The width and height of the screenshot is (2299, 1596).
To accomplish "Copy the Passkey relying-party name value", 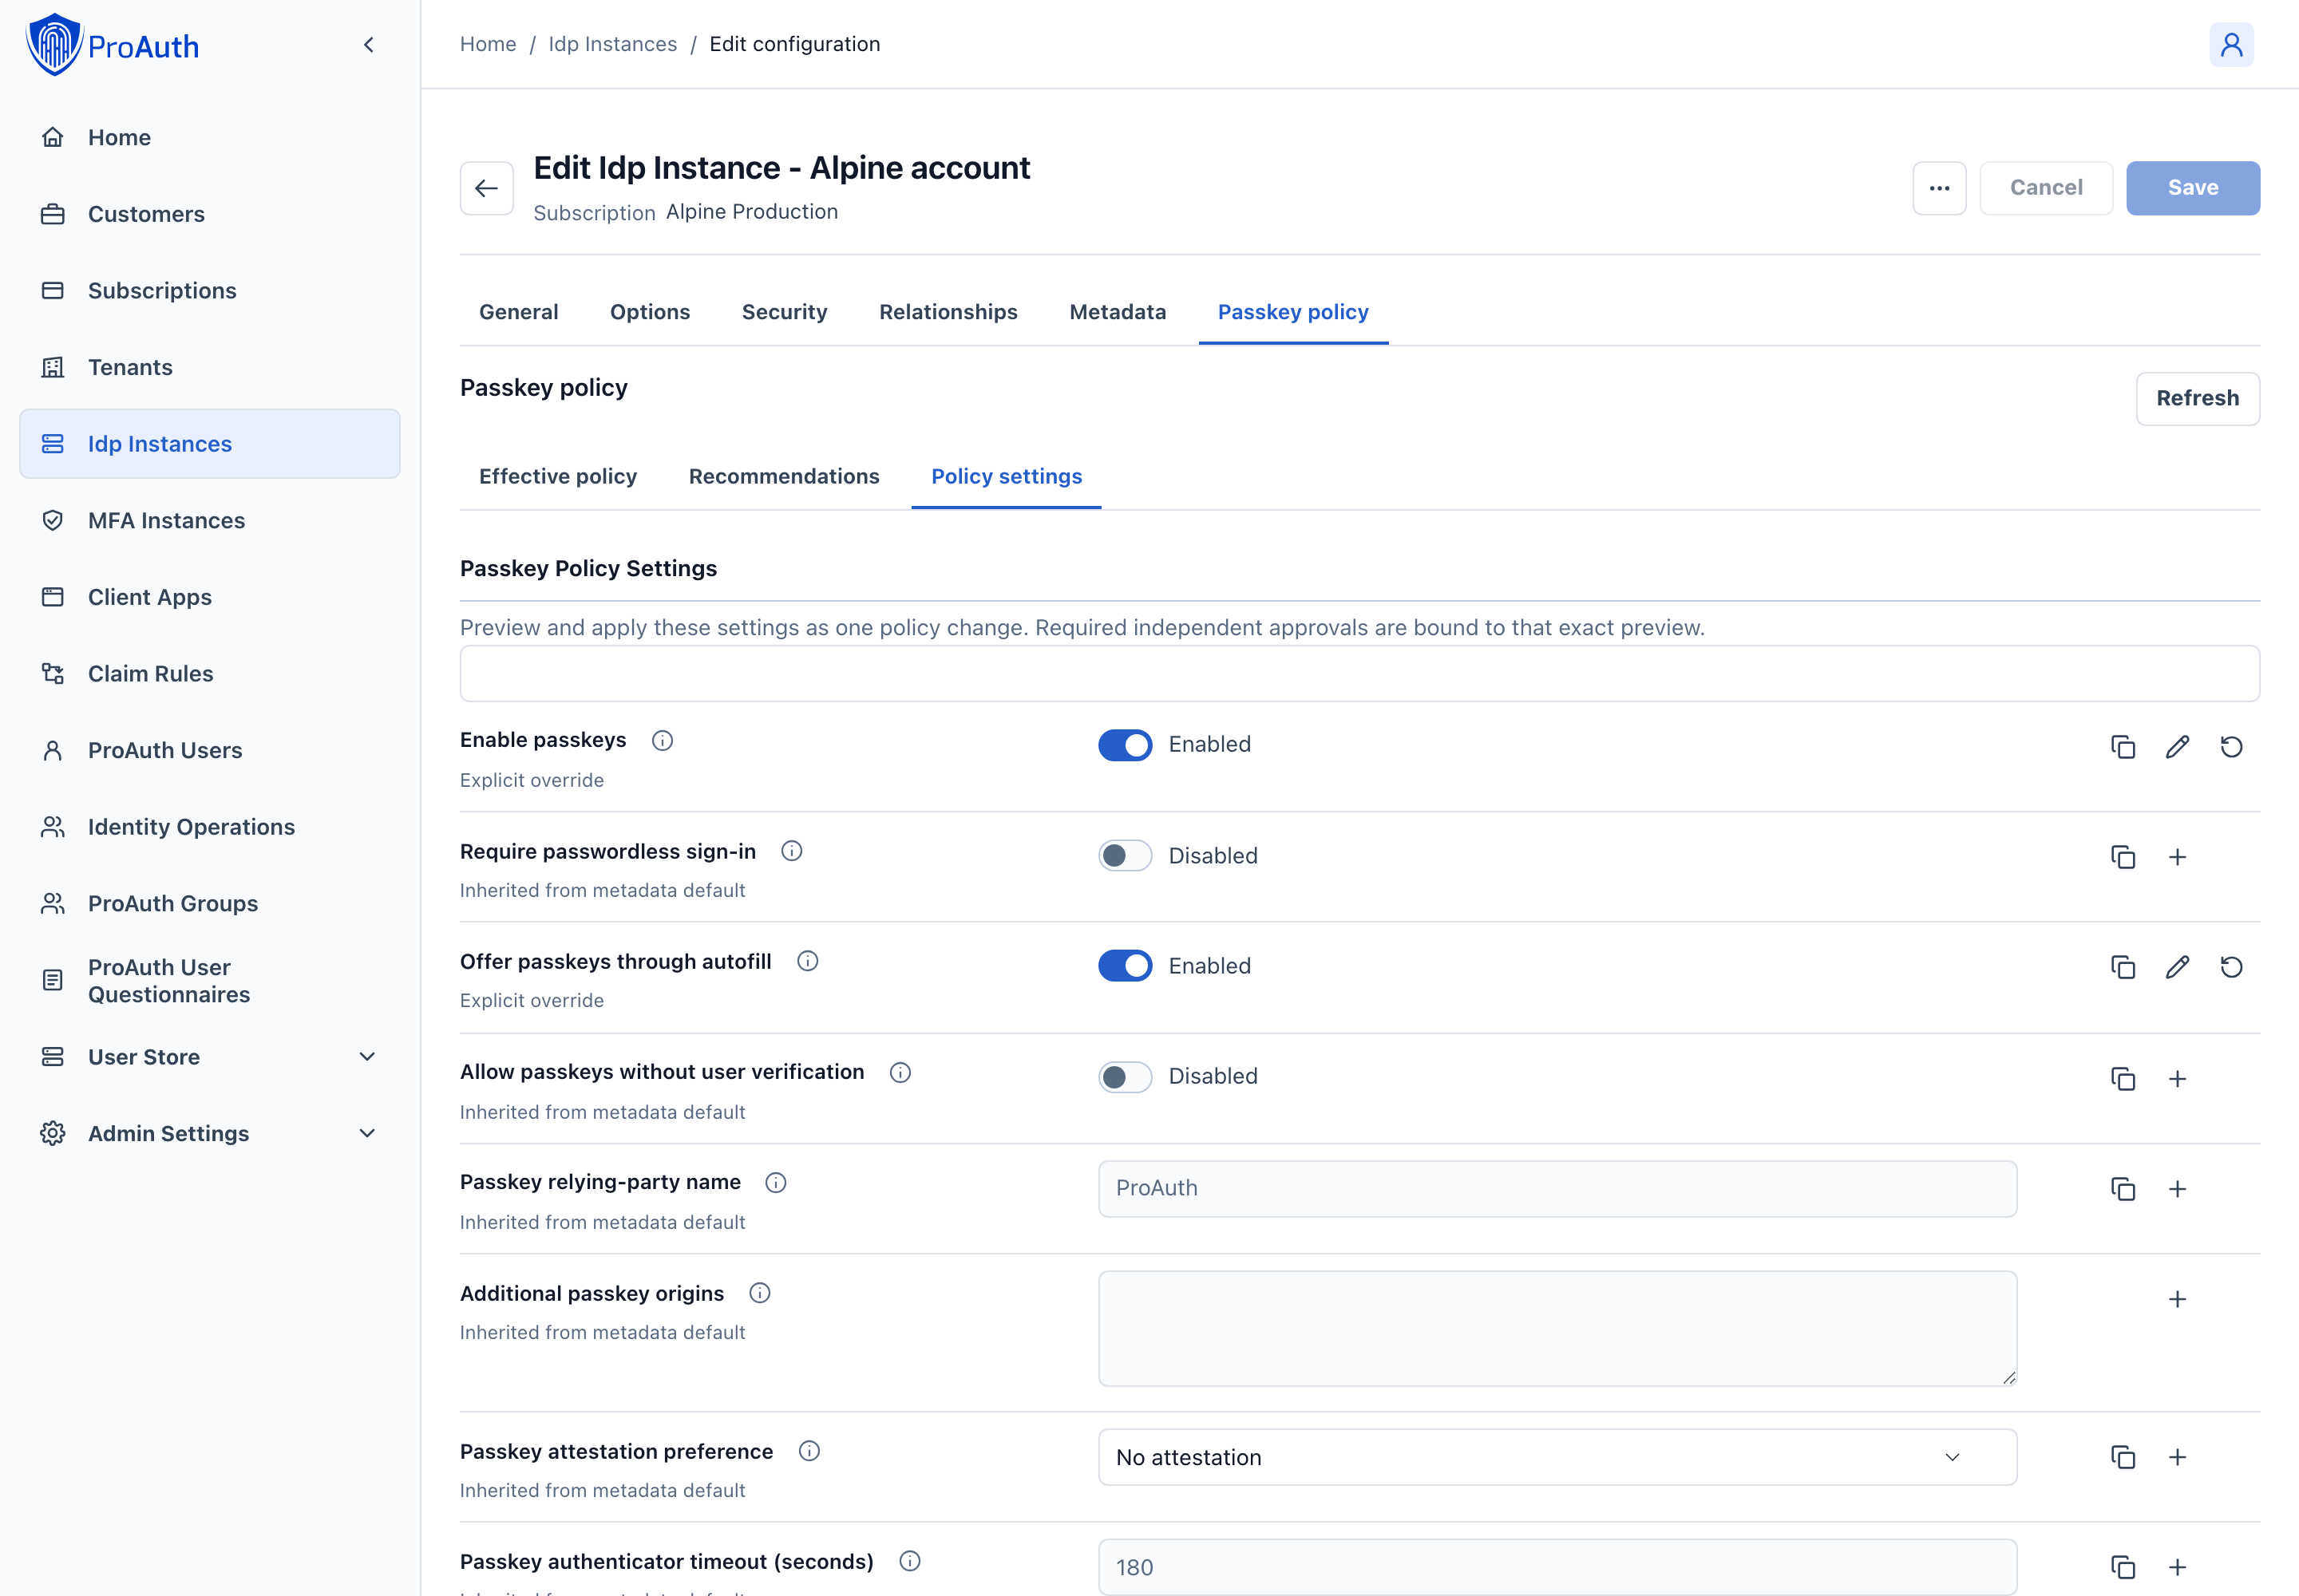I will (2123, 1189).
